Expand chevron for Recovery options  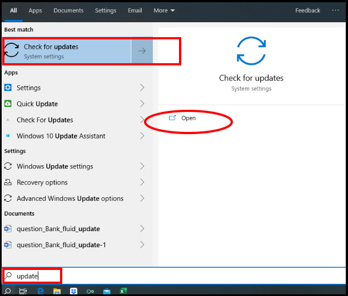click(142, 182)
